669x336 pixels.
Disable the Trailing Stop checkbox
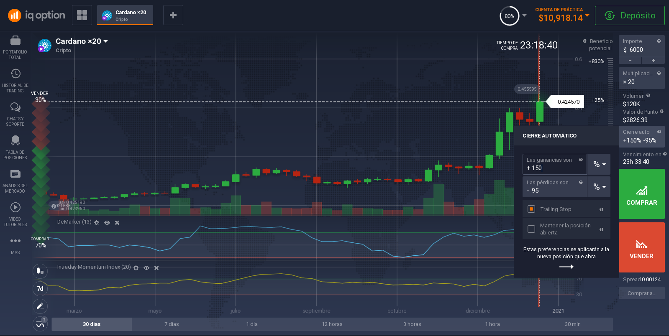[531, 209]
